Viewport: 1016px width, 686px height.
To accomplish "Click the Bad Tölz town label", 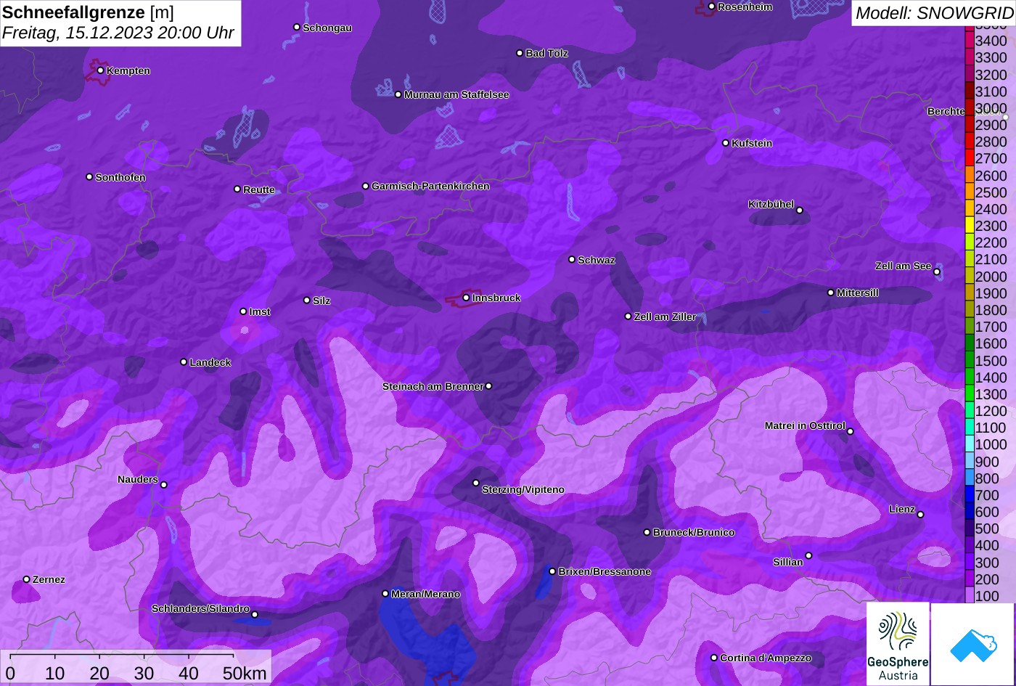I will 546,53.
